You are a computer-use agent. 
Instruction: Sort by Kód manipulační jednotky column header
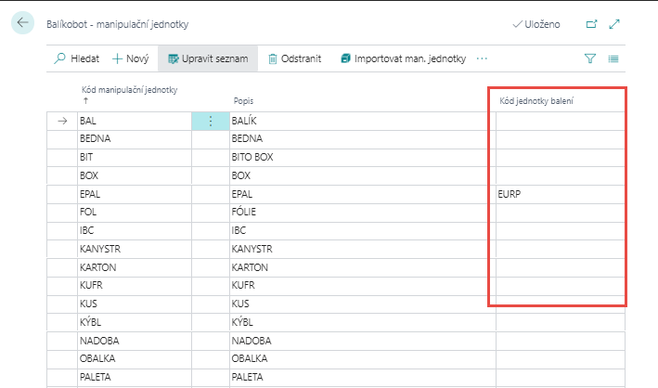(130, 90)
